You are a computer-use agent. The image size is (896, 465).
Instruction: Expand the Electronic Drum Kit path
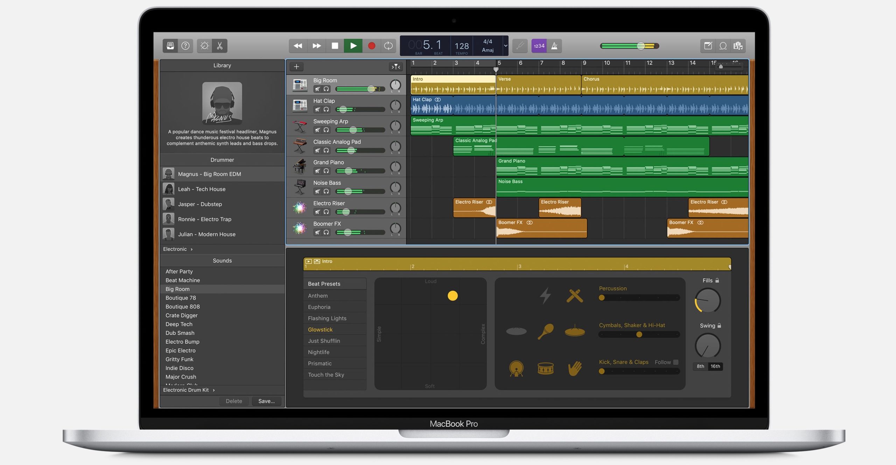pos(213,390)
